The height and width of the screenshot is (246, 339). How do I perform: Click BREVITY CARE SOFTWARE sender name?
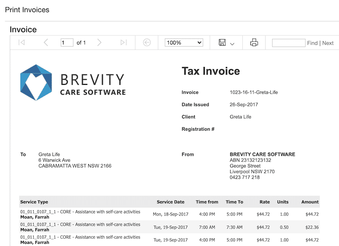(262, 154)
